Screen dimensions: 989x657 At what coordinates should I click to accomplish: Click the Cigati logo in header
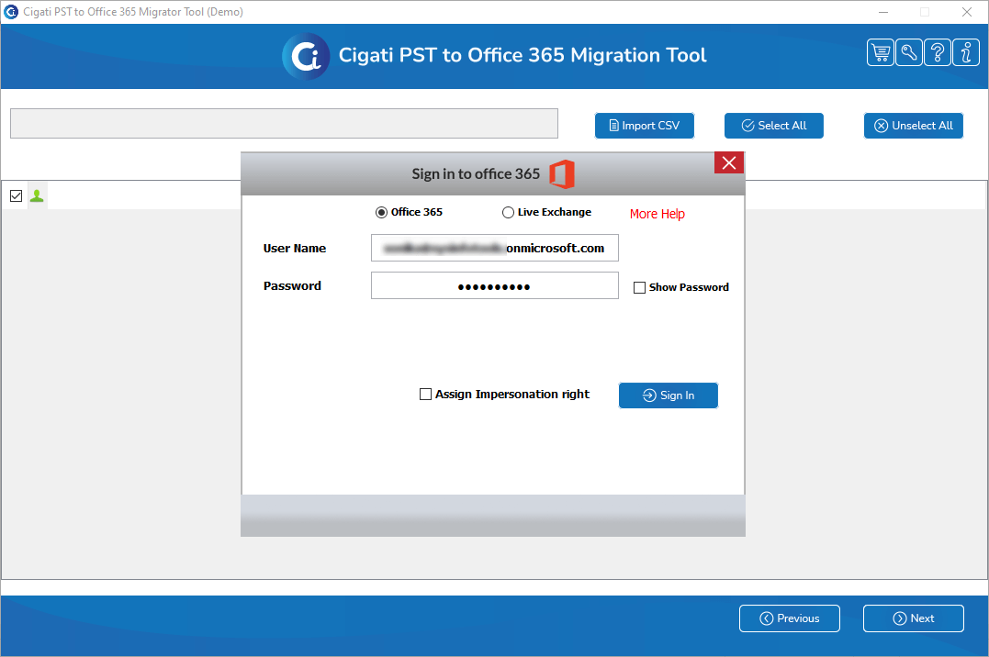(x=306, y=56)
